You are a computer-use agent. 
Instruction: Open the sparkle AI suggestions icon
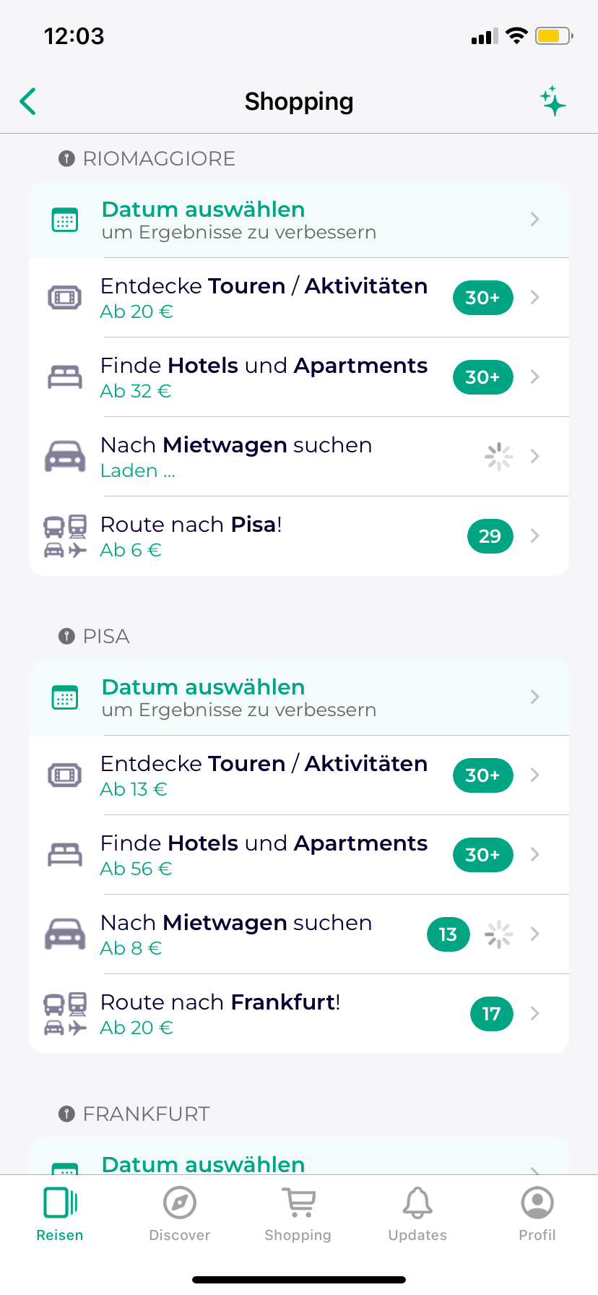click(553, 101)
